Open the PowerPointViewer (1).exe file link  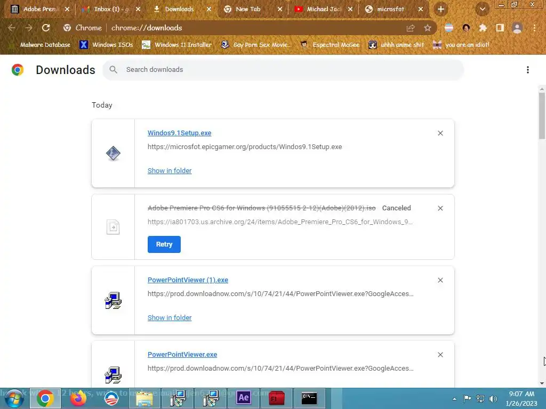[x=188, y=280]
